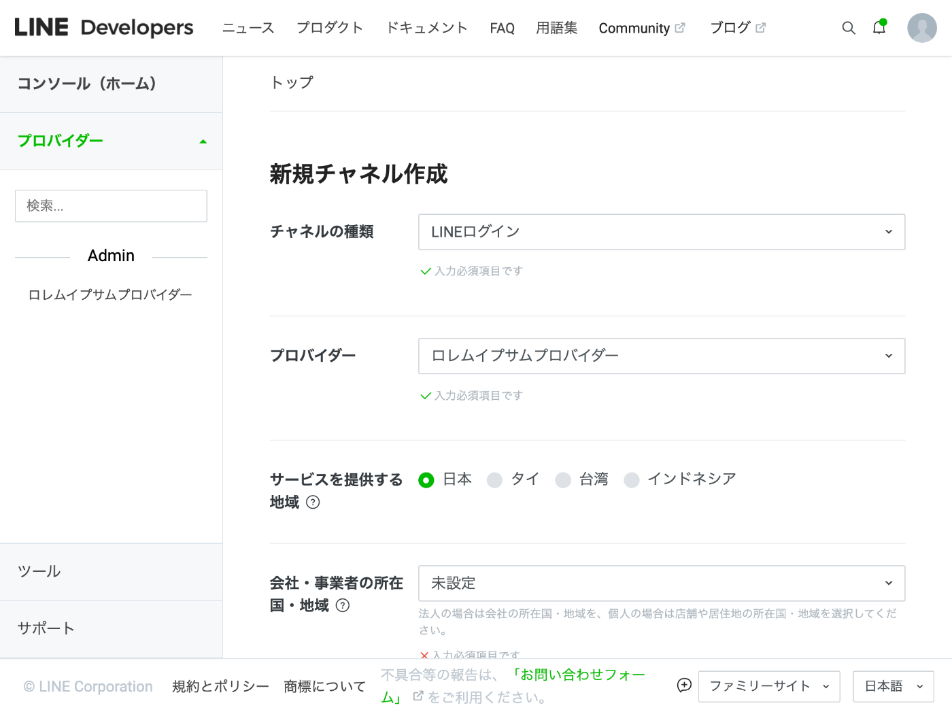Select the タイ region radio button
952x714 pixels.
click(x=494, y=480)
